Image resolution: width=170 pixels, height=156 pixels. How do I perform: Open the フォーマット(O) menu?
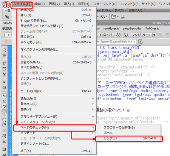click(x=105, y=4)
